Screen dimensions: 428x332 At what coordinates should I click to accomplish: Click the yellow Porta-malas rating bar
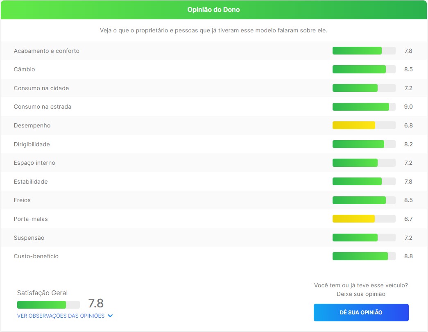pyautogui.click(x=364, y=218)
